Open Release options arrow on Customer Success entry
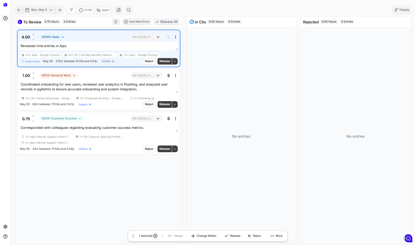 point(175,149)
